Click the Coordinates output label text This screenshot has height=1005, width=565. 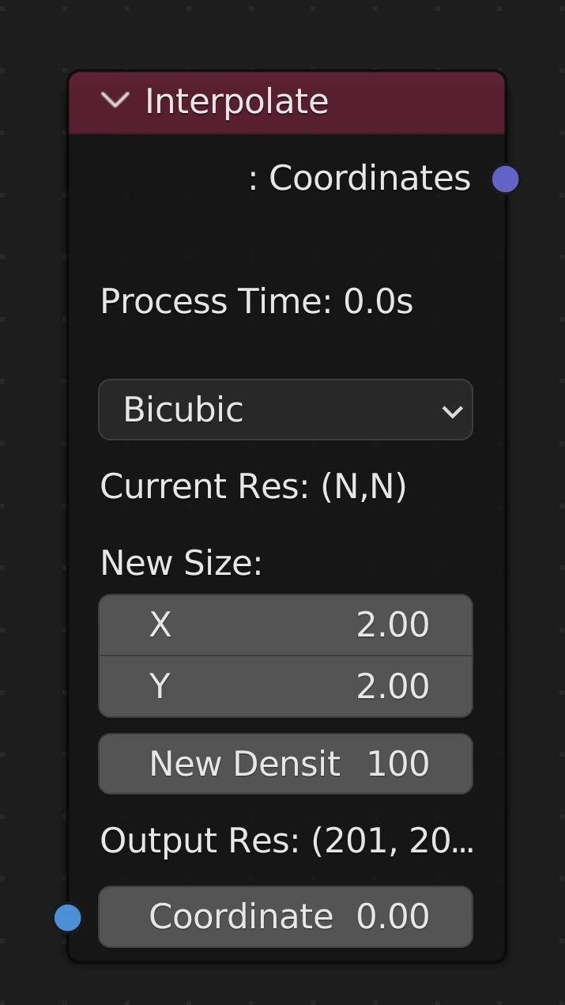[369, 179]
